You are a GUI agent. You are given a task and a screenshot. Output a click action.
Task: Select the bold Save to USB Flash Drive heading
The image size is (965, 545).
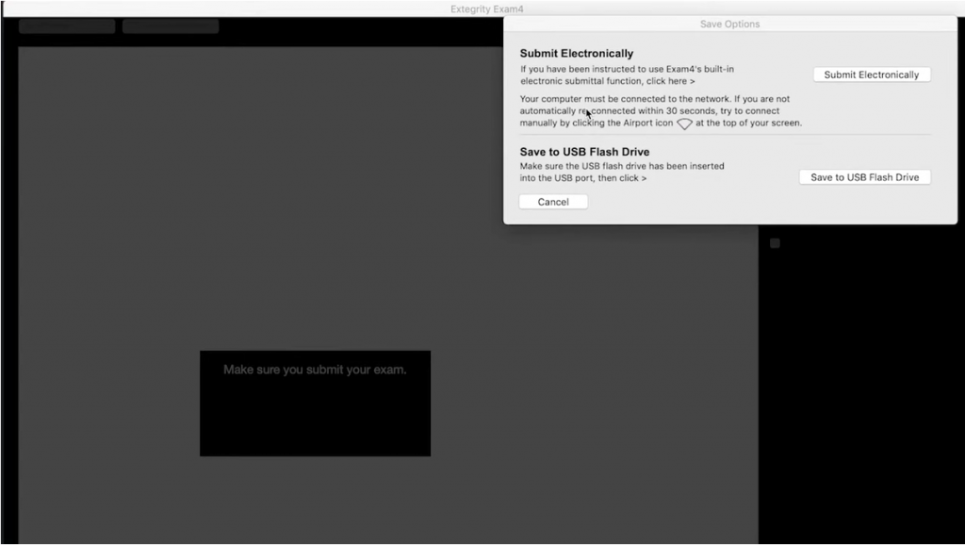click(584, 152)
